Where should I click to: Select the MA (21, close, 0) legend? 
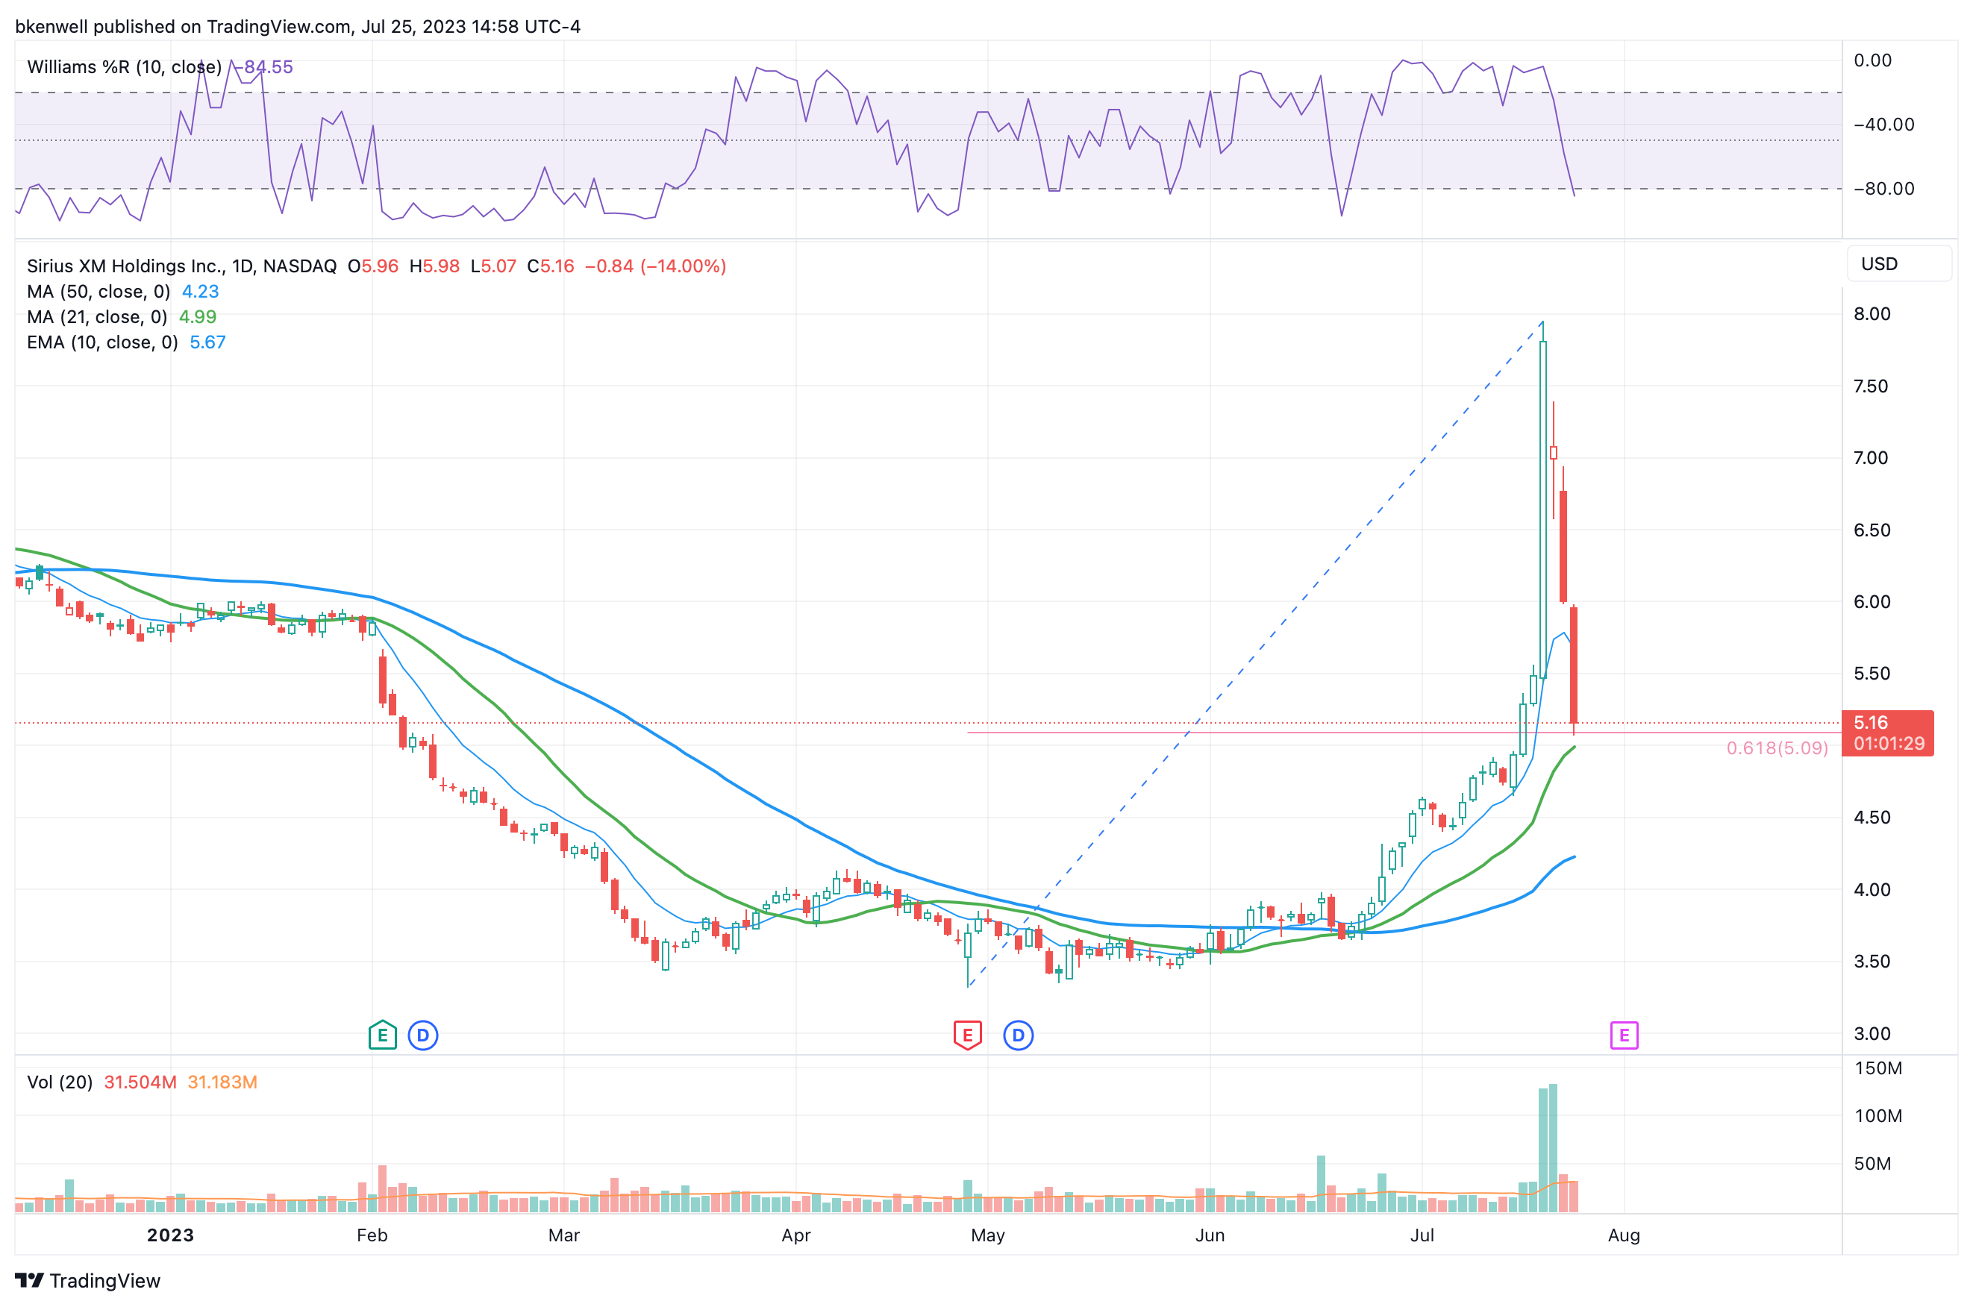click(97, 317)
